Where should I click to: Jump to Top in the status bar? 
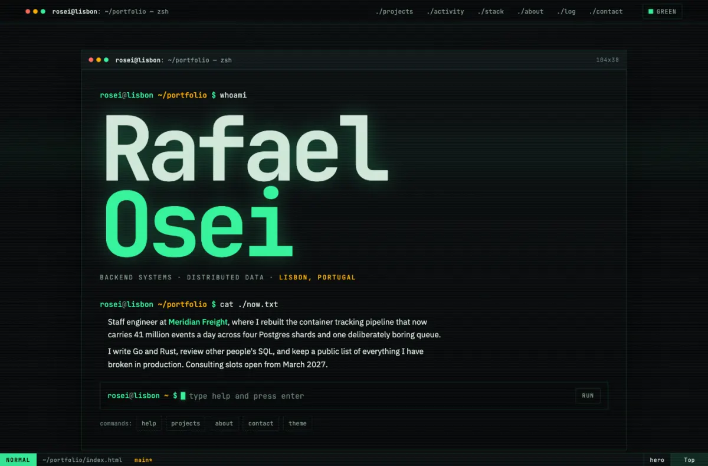click(689, 460)
